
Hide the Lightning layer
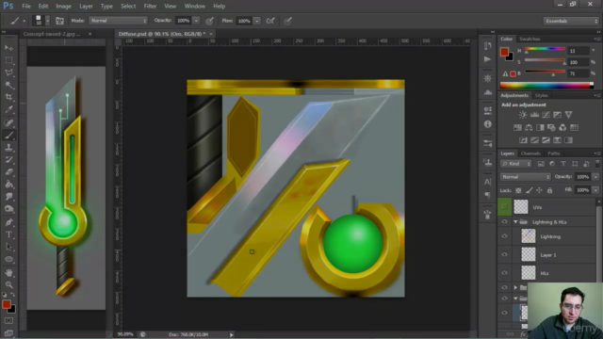pyautogui.click(x=504, y=236)
